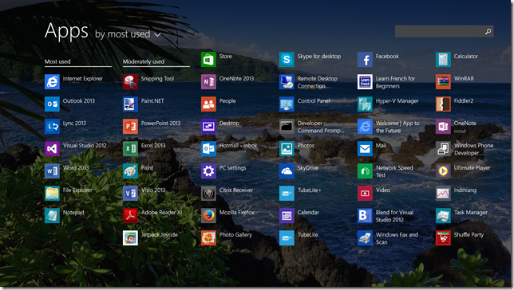Launch the Fiddler2 icon
514x290 pixels.
click(443, 104)
